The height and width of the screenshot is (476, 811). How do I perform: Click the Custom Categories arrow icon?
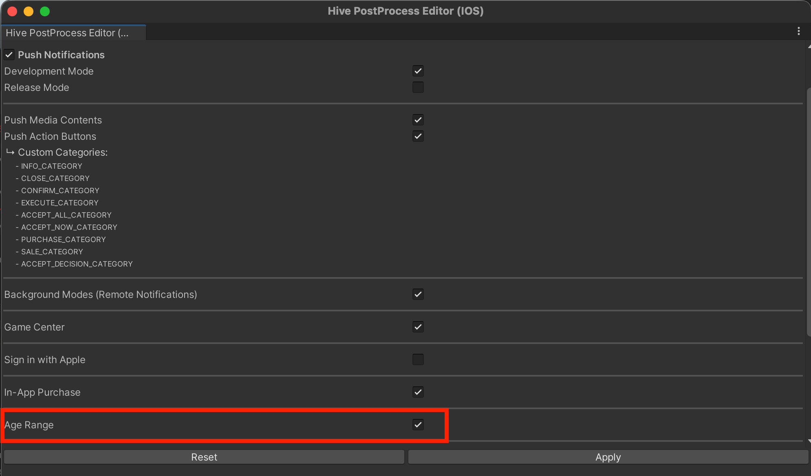[x=10, y=152]
